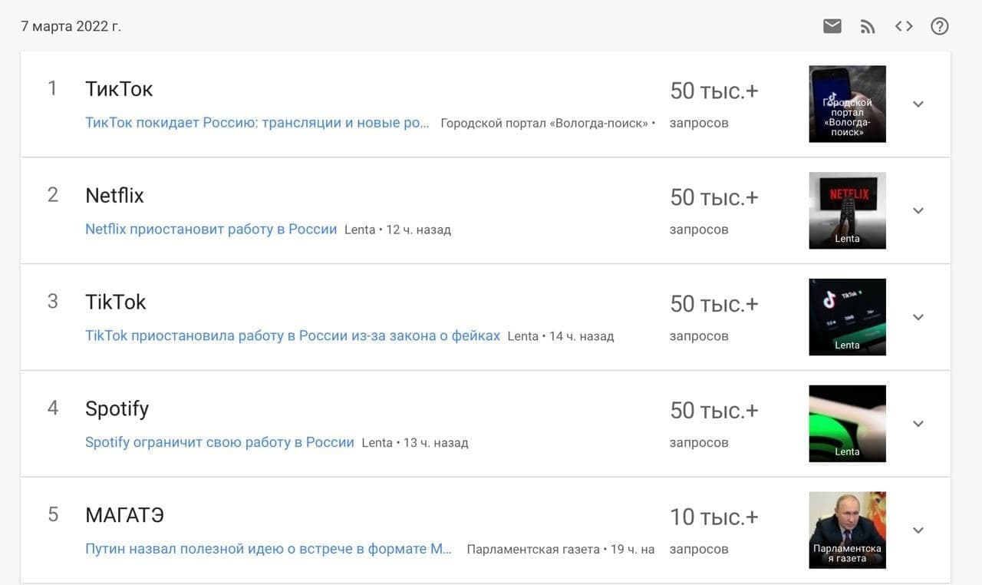The width and height of the screenshot is (982, 585).
Task: Click the Путин photo thumbnail
Action: coord(847,530)
